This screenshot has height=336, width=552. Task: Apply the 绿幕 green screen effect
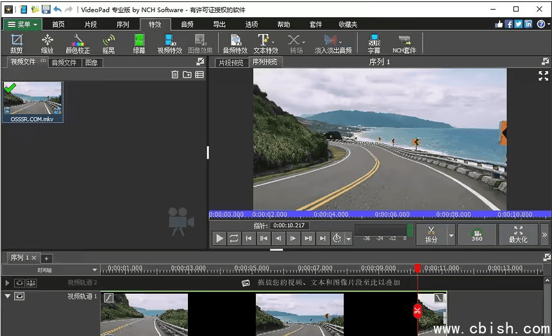pos(139,44)
